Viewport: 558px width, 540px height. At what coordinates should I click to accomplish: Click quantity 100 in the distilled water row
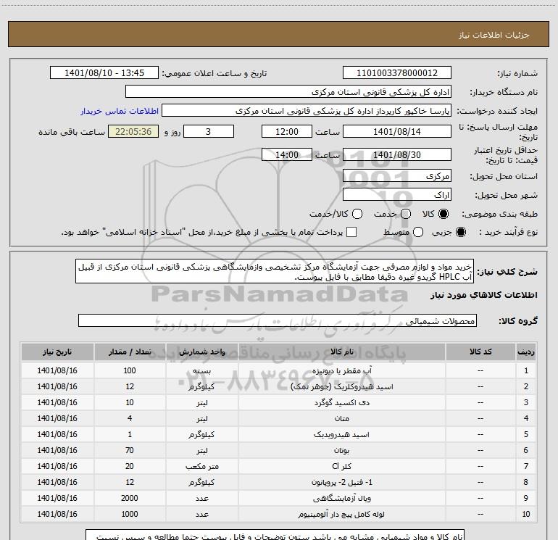click(130, 370)
